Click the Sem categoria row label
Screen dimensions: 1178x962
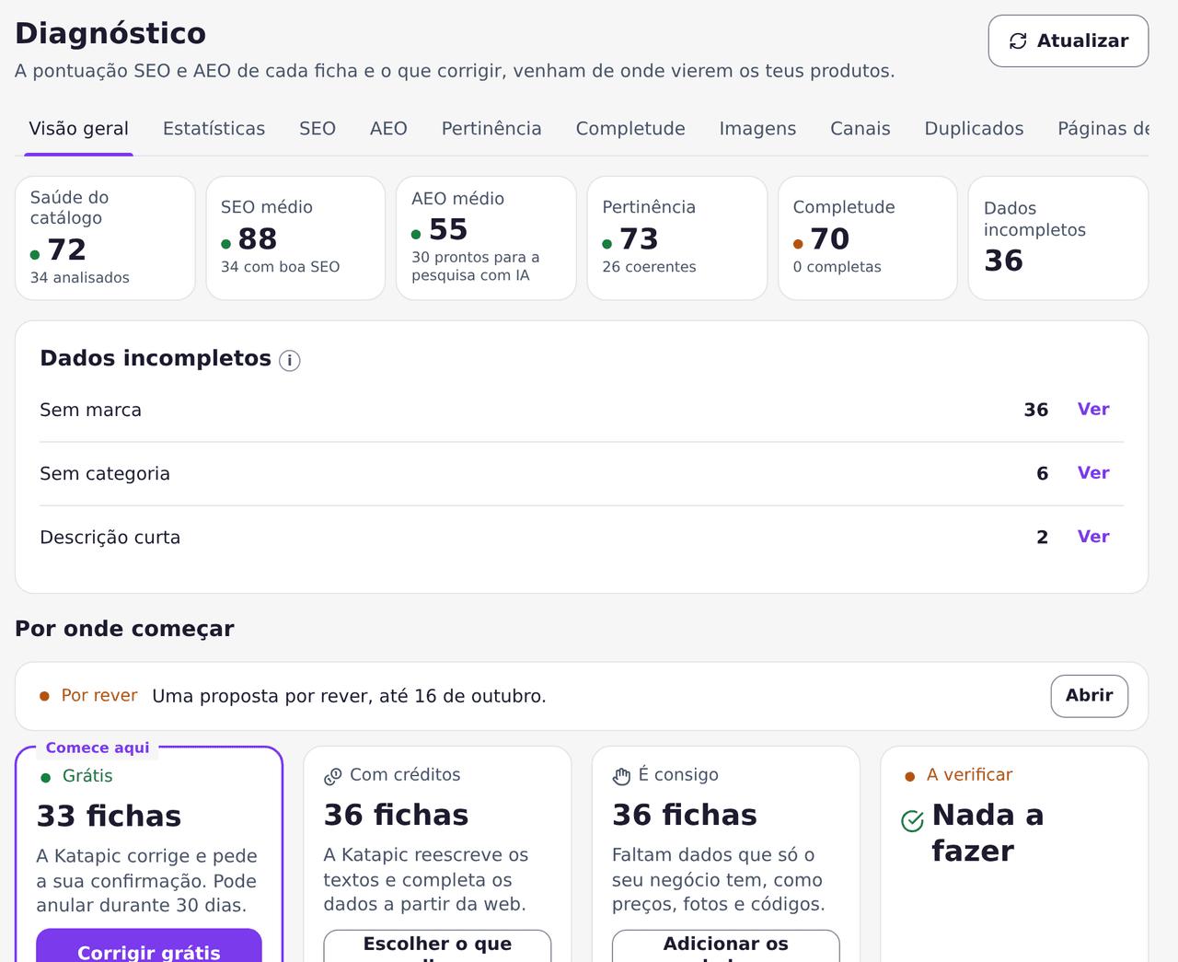[105, 474]
